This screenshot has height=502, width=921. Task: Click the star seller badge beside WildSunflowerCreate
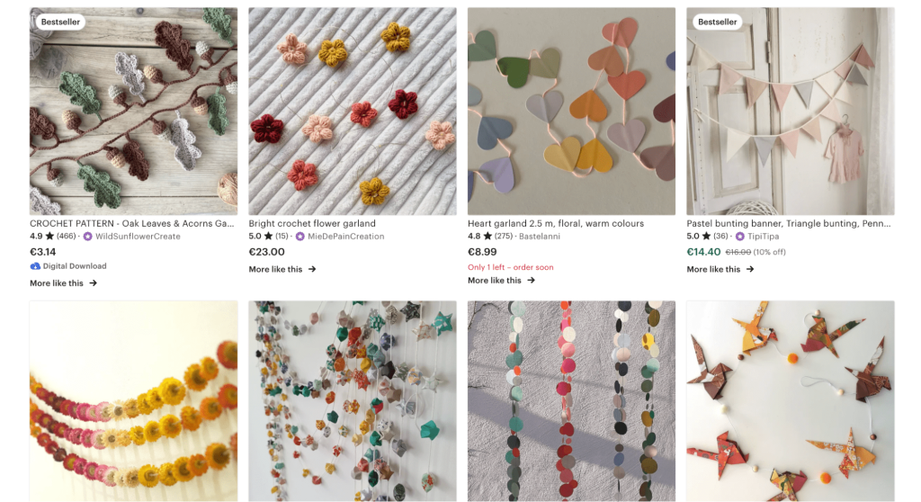pos(88,237)
